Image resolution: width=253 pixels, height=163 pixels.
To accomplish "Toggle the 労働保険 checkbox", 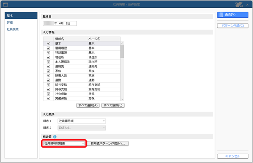I will [48, 99].
